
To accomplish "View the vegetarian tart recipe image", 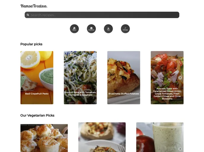I will click(x=102, y=137).
